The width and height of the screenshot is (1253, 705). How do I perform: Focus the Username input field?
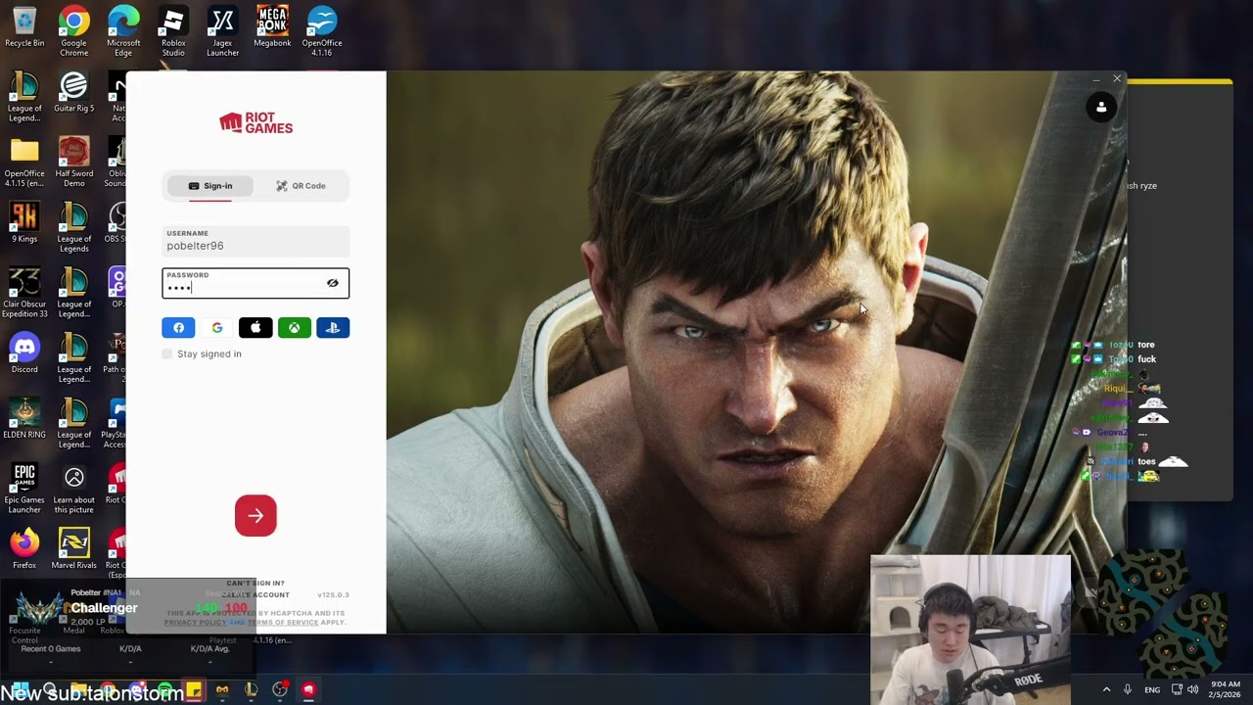[255, 241]
